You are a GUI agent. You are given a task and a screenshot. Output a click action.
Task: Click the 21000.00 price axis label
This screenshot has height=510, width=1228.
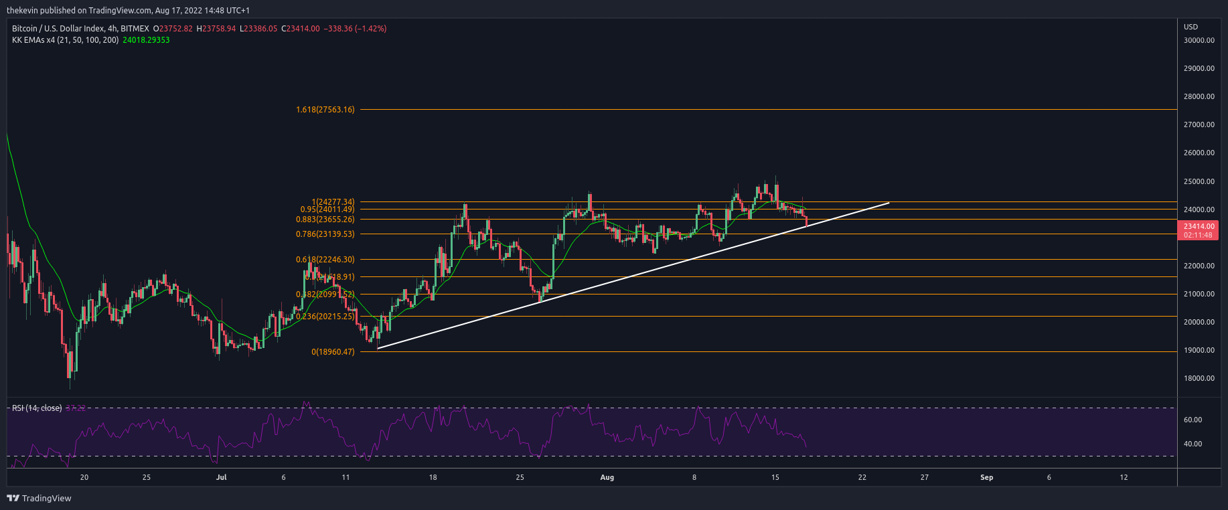[1199, 294]
